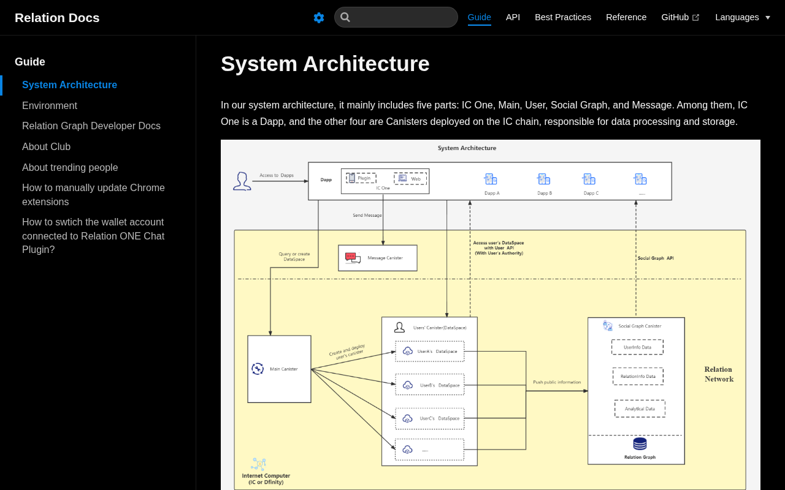Screen dimensions: 785x490
Task: Click the search magnifier icon
Action: coord(345,17)
